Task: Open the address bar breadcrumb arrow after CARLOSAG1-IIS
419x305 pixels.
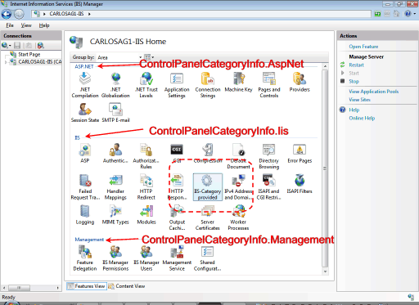Action: 89,14
